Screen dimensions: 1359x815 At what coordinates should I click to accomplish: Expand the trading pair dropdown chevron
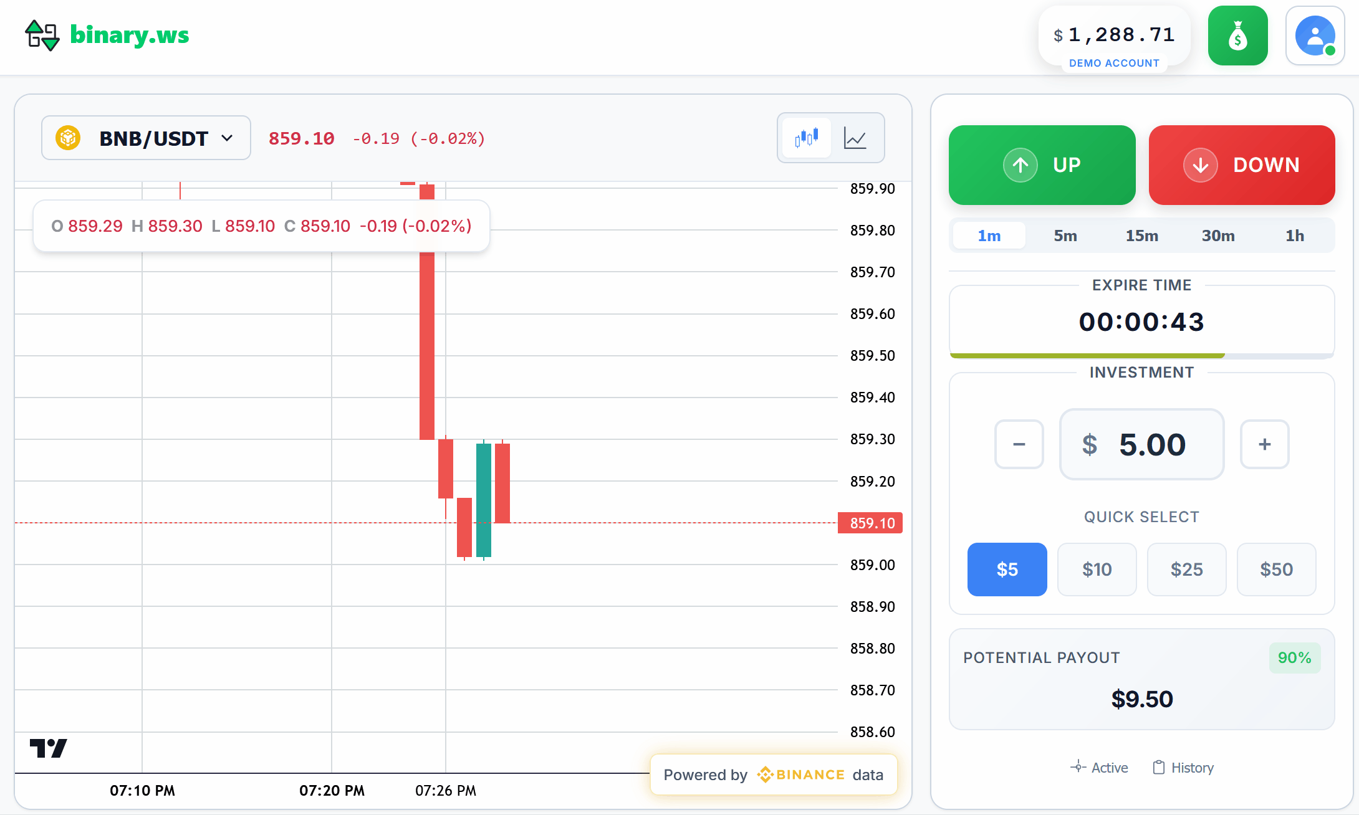click(227, 138)
